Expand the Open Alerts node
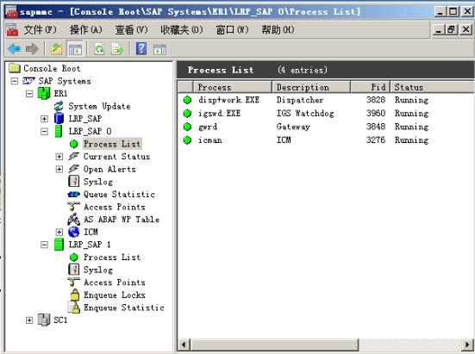 click(x=59, y=169)
